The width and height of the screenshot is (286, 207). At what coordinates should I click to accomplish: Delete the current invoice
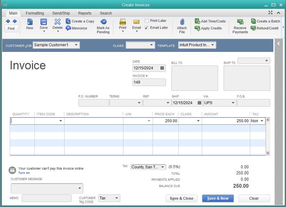click(x=58, y=24)
